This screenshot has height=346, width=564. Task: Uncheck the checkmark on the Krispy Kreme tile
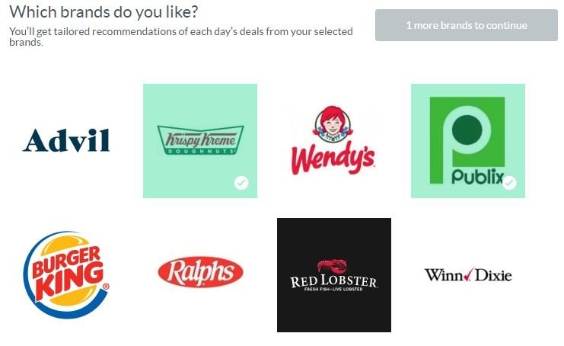241,183
